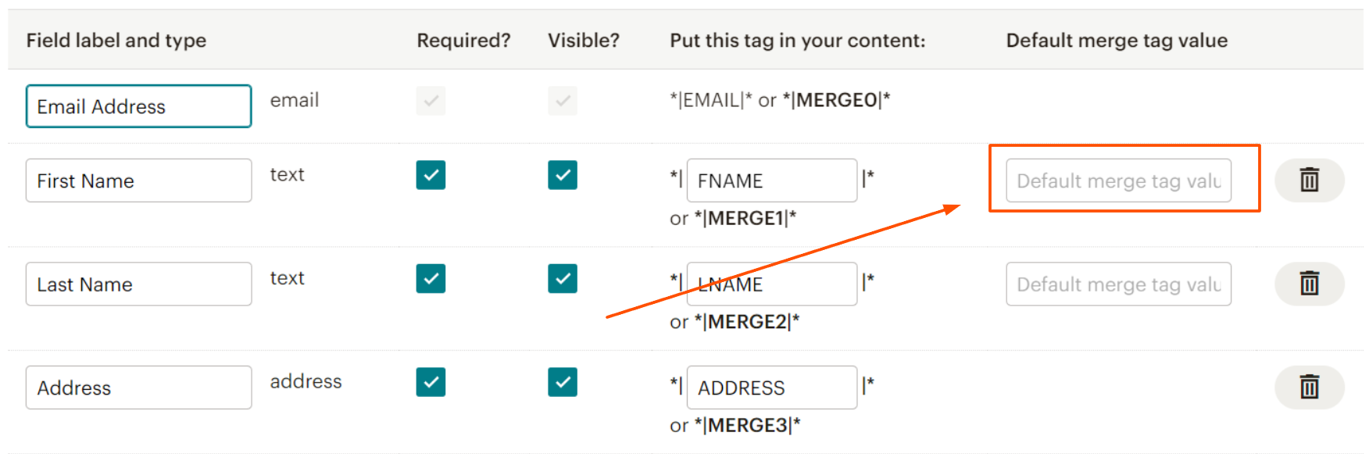Uncheck Required for First Name
The width and height of the screenshot is (1369, 454).
[x=431, y=175]
